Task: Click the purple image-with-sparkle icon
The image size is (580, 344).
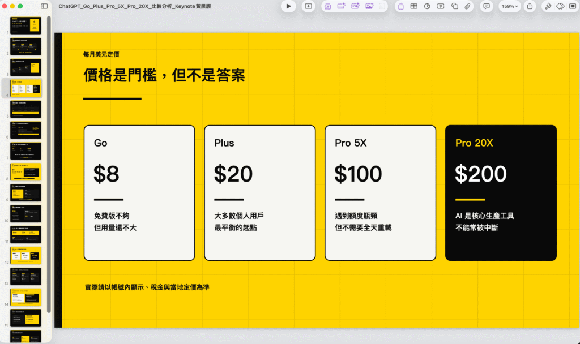Action: tap(369, 6)
